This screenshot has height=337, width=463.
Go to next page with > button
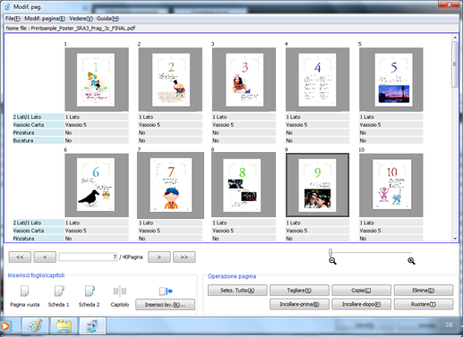pos(159,257)
